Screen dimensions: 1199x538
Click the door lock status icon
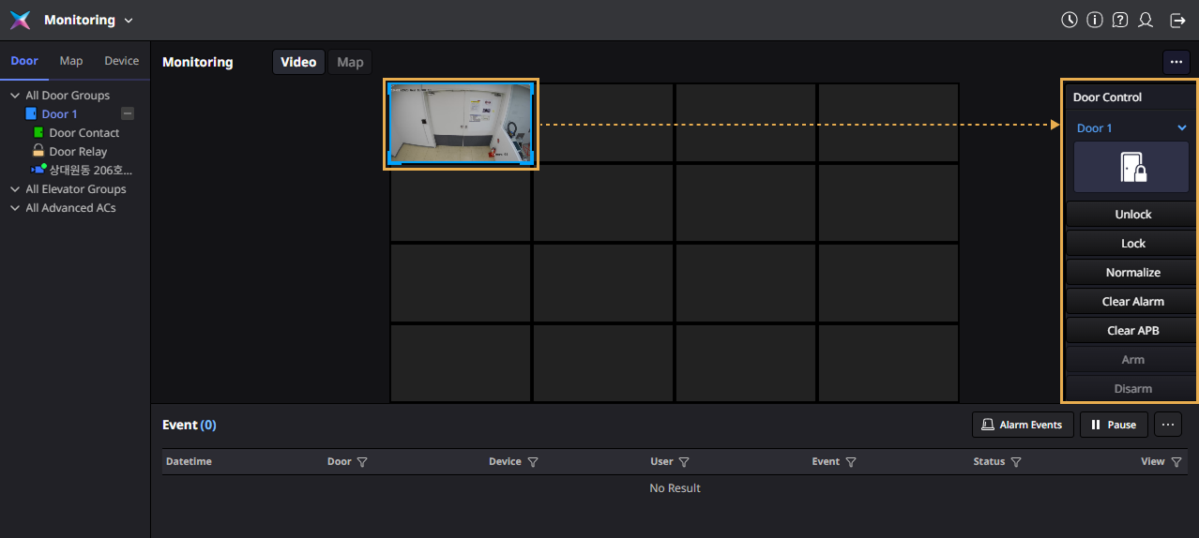[x=1132, y=167]
